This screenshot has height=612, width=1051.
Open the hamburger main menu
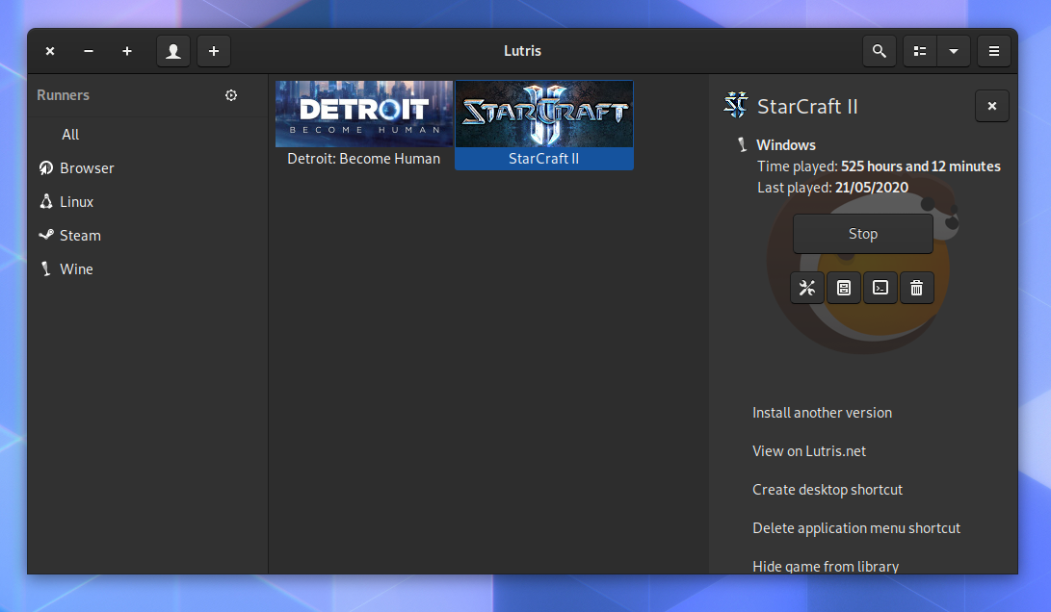[994, 51]
